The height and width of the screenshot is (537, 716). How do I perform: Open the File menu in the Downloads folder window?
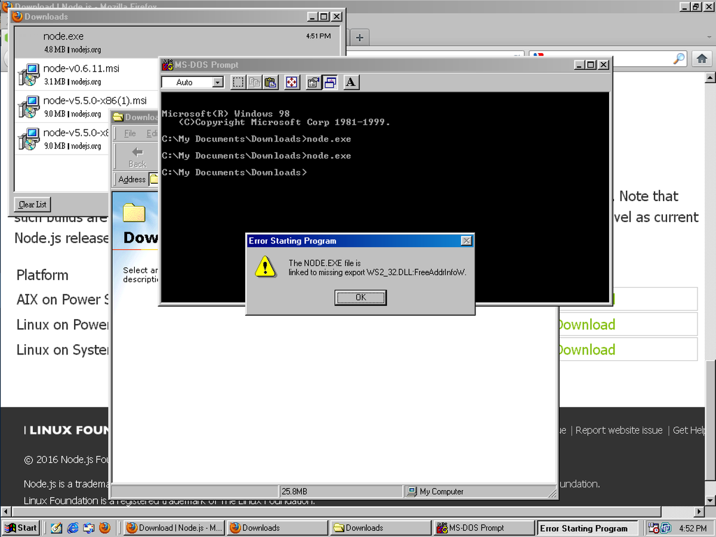pyautogui.click(x=129, y=134)
